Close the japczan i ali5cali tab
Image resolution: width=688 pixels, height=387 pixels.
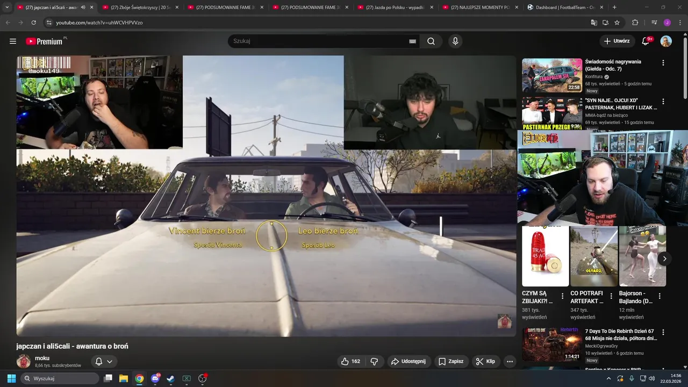tap(91, 8)
